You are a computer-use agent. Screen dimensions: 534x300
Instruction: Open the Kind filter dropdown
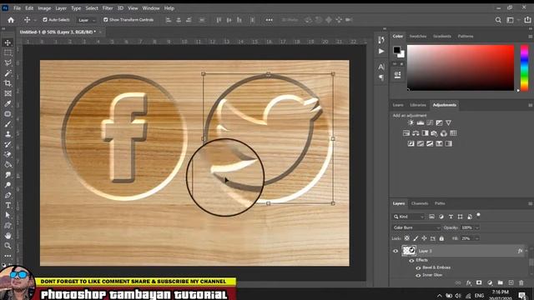[x=408, y=217]
